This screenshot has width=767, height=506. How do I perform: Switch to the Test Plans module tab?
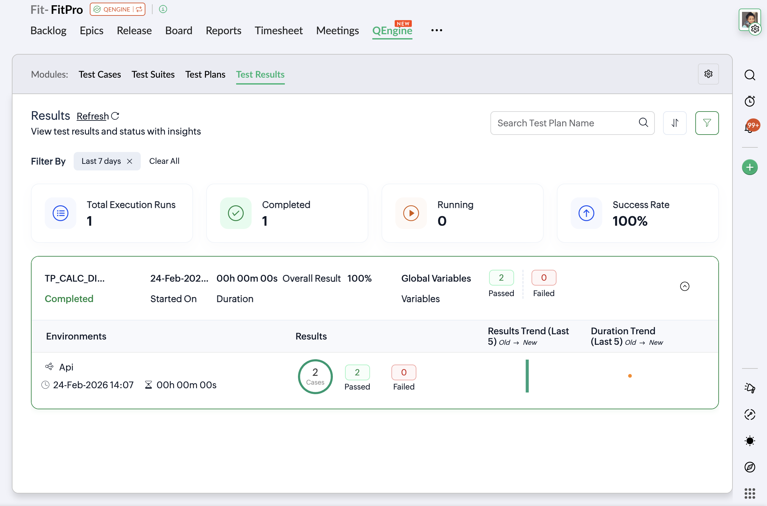point(205,74)
